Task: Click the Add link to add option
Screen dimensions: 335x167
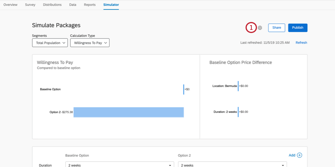Action: coord(292,155)
